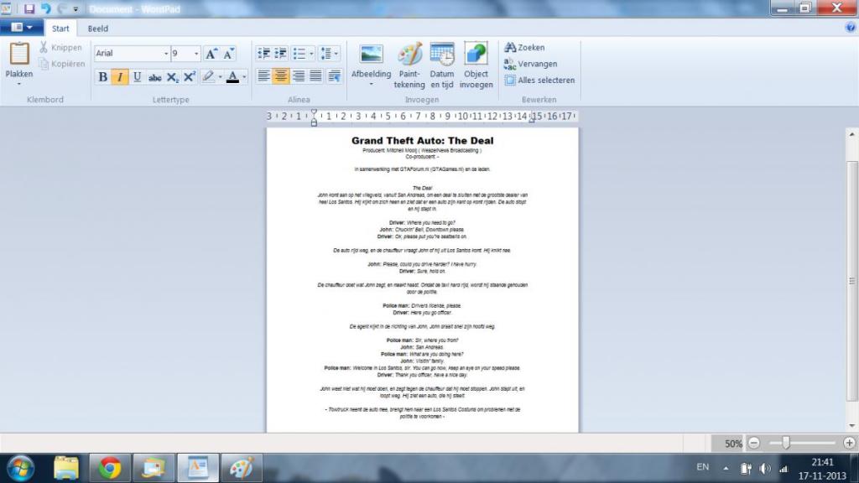Click the scroll up arrow of document scrollbar
The image size is (859, 483).
point(852,135)
